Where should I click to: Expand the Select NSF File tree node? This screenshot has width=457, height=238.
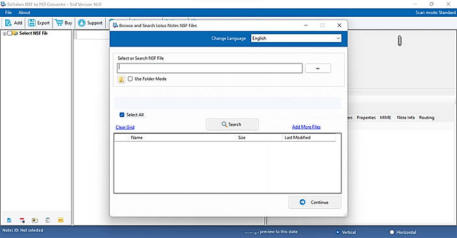[5, 34]
